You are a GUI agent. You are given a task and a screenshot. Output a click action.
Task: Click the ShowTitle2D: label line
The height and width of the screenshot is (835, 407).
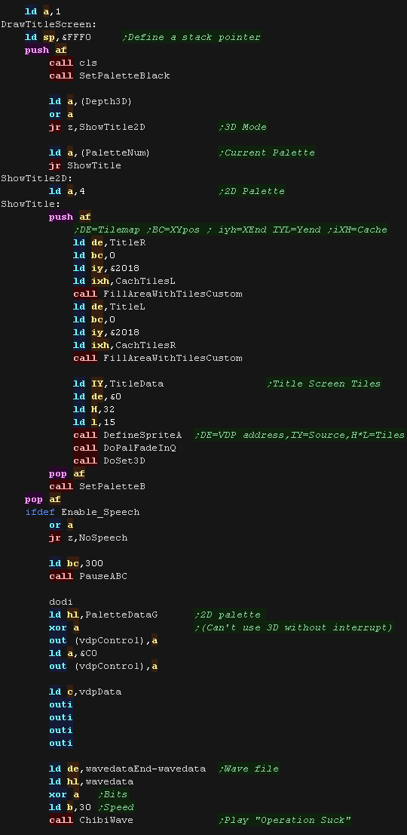coord(37,178)
